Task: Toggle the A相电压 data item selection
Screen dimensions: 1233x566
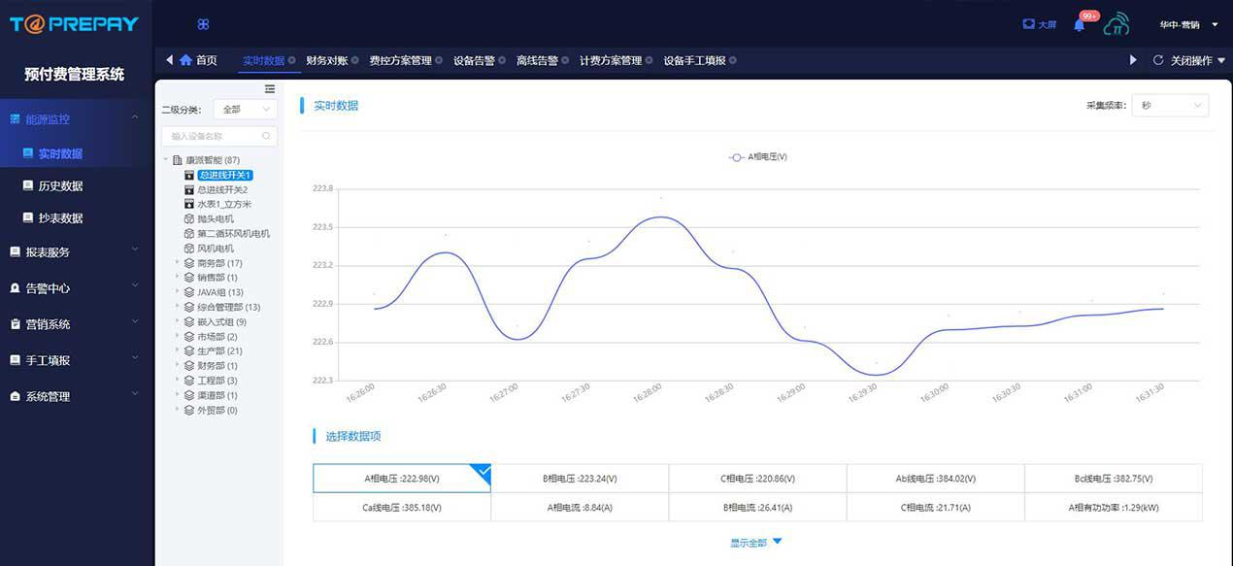Action: 401,479
